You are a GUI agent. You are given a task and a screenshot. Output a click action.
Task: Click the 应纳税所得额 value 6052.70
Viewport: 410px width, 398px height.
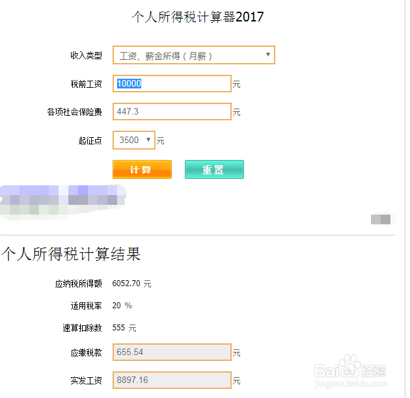(126, 284)
